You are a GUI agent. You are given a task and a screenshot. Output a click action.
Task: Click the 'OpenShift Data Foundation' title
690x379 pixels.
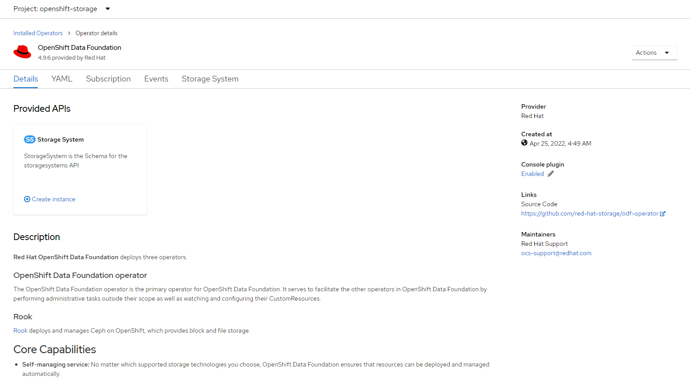(x=79, y=47)
